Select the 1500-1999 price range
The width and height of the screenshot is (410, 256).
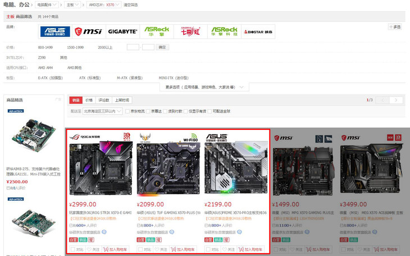click(75, 47)
